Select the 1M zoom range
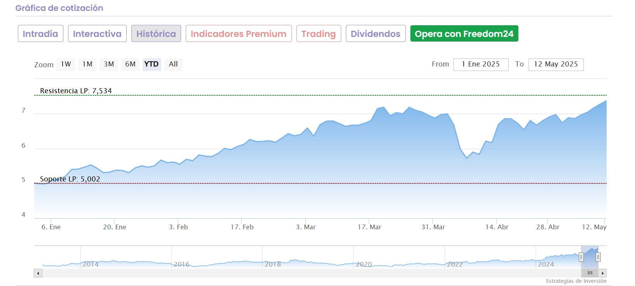Image resolution: width=635 pixels, height=286 pixels. (87, 64)
